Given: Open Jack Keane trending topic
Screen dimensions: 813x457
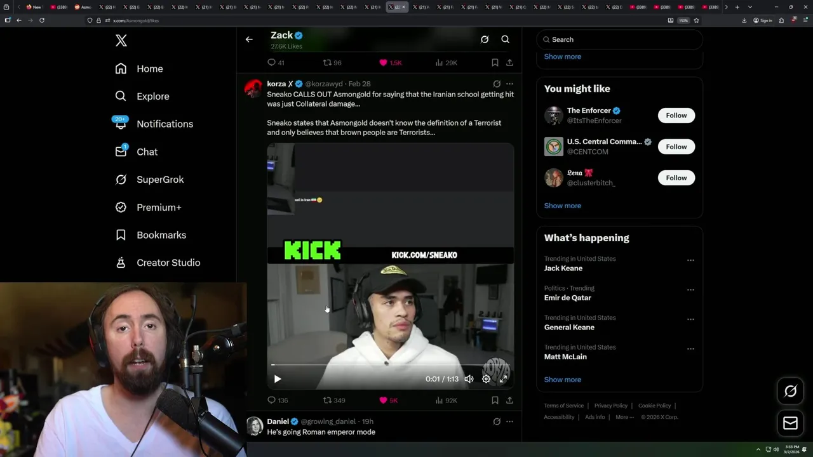Looking at the screenshot, I should click(563, 268).
